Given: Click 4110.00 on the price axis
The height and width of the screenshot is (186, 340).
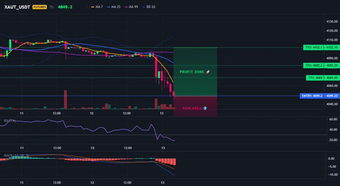Looking at the screenshot, I should coord(332,40).
